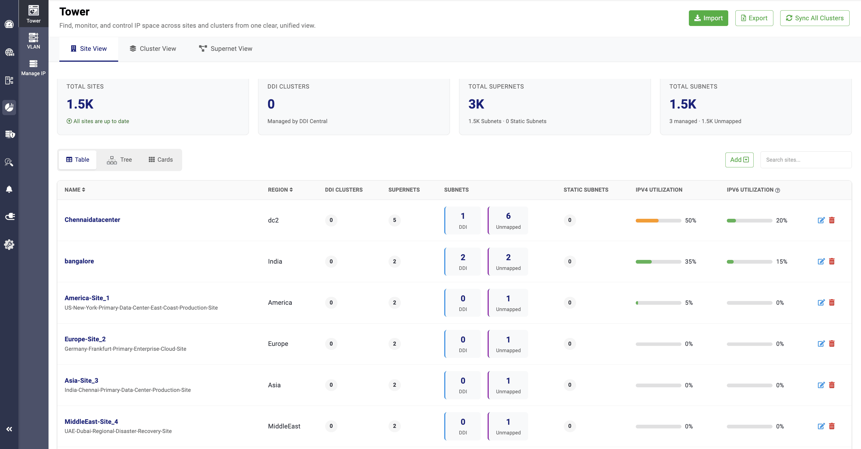Edit the Chennaidatacenter site row
This screenshot has height=449, width=861.
pos(821,220)
